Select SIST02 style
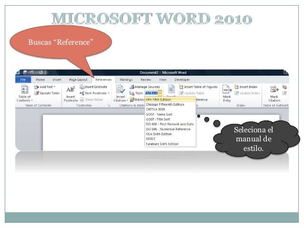The image size is (304, 228). 170,139
